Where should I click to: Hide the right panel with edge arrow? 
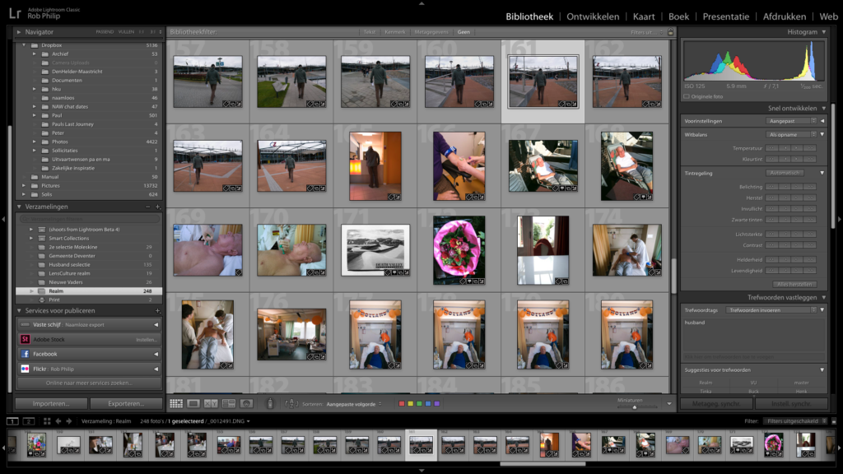pyautogui.click(x=839, y=219)
